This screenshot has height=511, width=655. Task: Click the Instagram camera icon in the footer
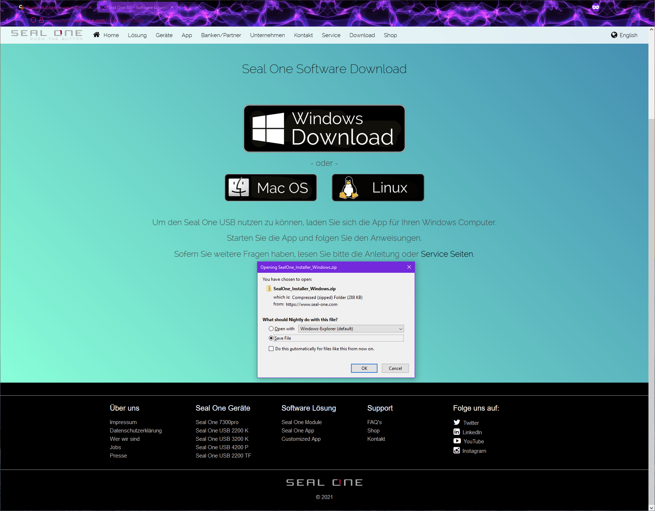[456, 450]
